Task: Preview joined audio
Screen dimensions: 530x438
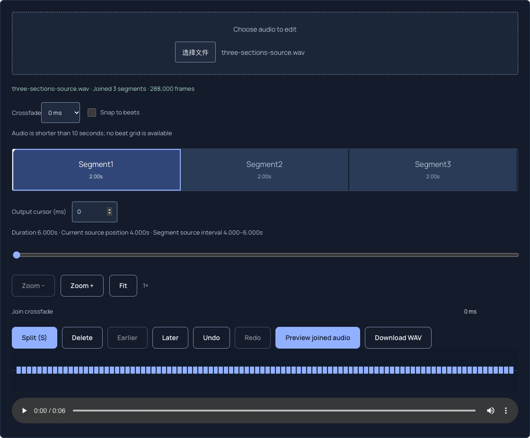Action: pos(318,338)
